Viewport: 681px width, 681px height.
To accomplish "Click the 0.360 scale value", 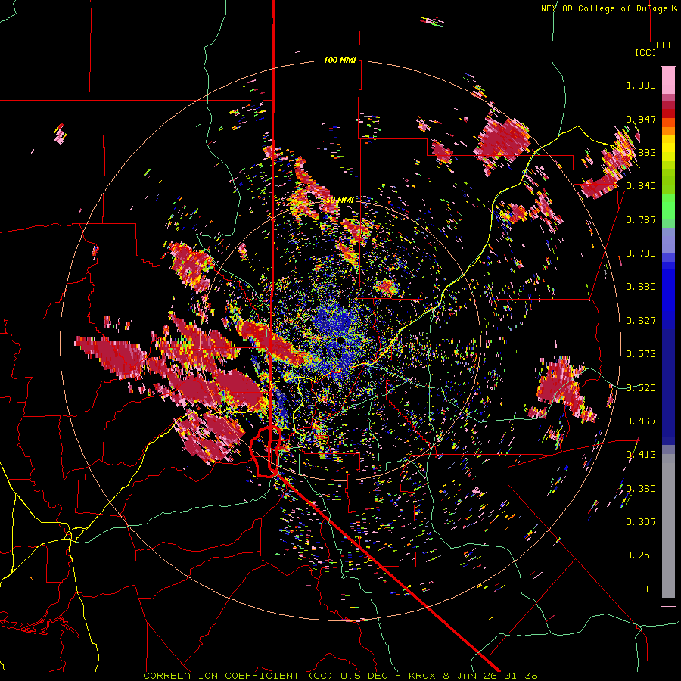I will [641, 489].
